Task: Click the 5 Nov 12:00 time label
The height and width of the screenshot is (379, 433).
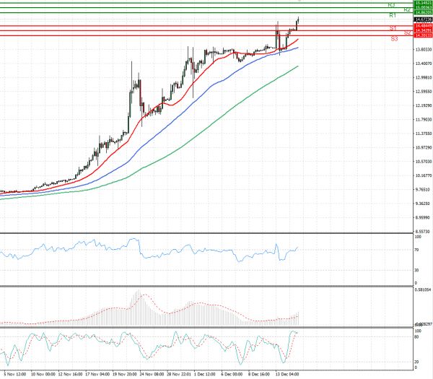Action: click(x=15, y=374)
